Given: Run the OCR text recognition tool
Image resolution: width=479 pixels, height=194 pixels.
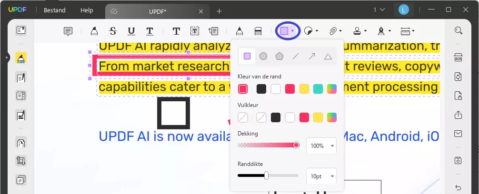Looking at the screenshot, I should [458, 58].
